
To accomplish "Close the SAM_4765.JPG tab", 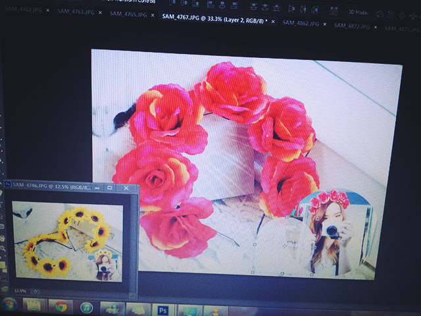I will (x=153, y=15).
